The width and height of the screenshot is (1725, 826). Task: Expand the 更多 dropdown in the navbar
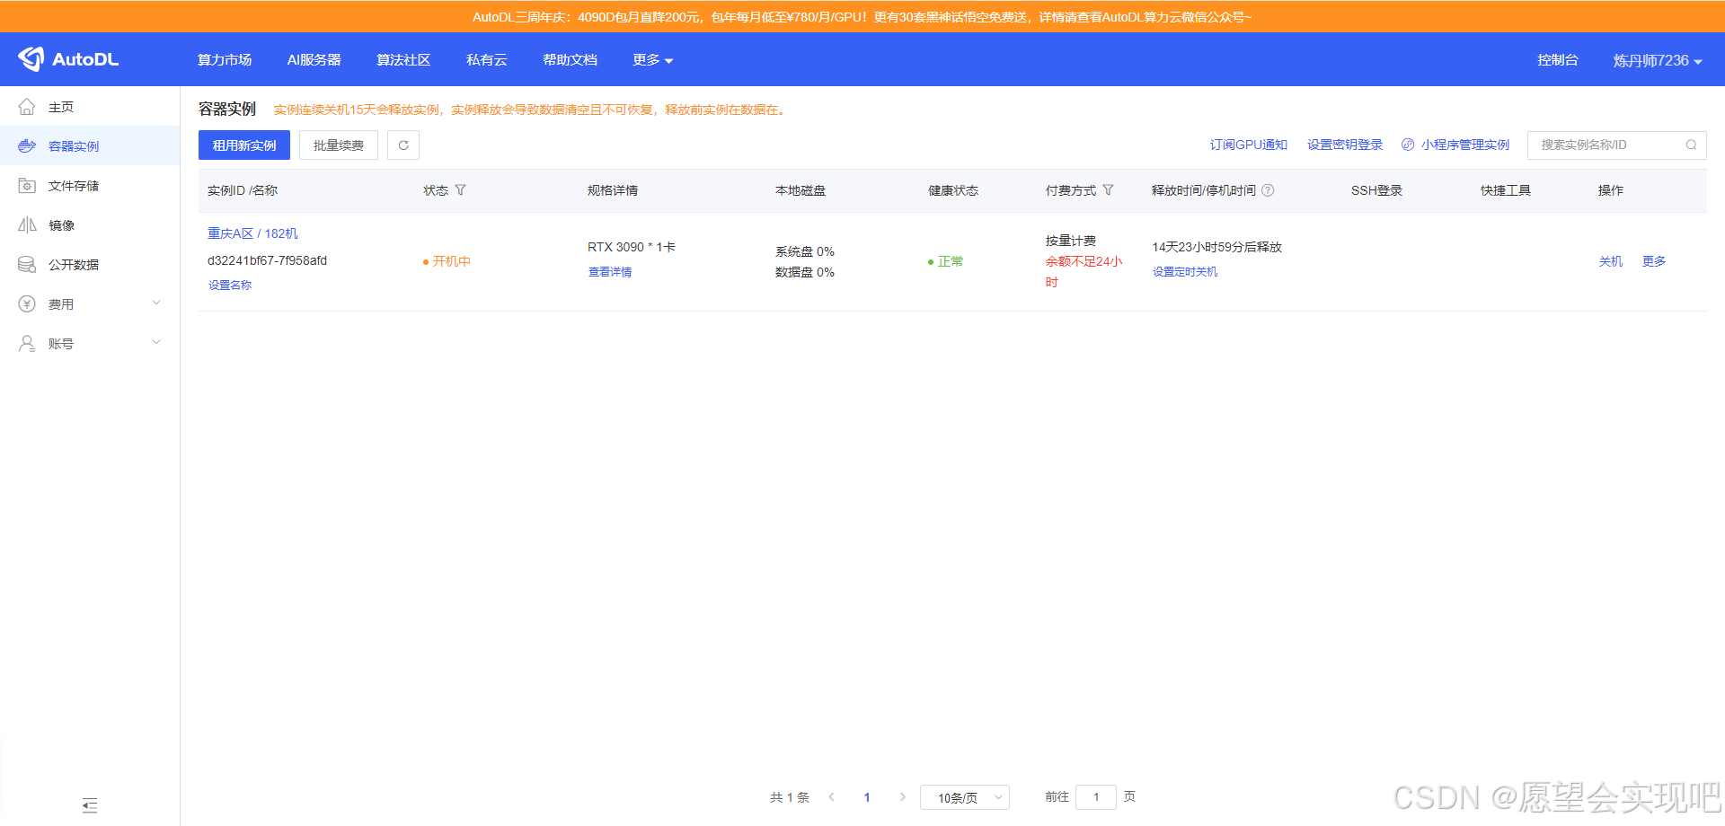coord(653,60)
